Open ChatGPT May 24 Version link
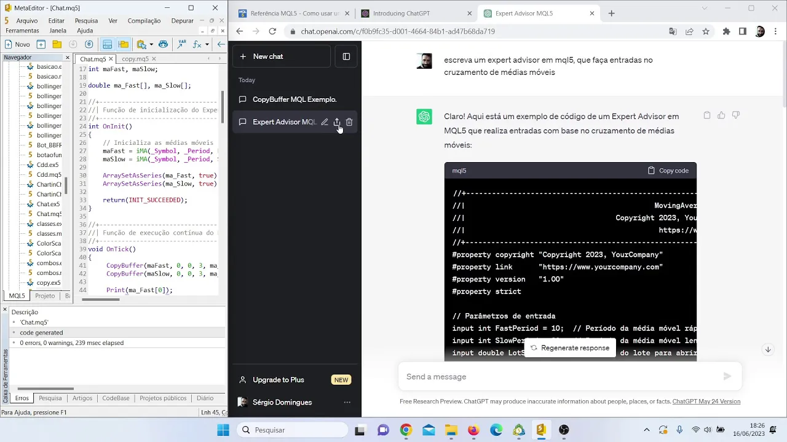Viewport: 787px width, 442px height. coord(706,401)
